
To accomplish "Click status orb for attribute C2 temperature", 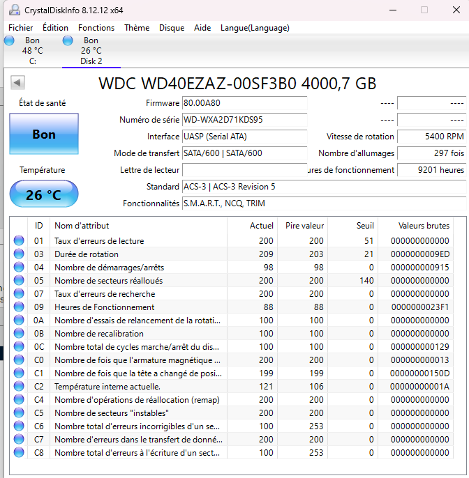I will (x=19, y=387).
